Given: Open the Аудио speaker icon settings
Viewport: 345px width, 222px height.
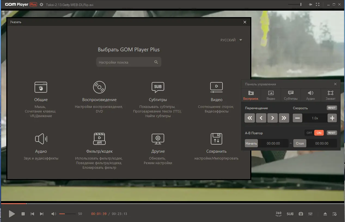Looking at the screenshot, I should 41,139.
